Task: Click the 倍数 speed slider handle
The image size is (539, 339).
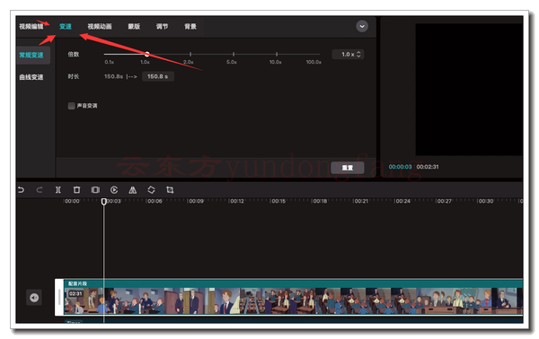Action: (x=147, y=54)
